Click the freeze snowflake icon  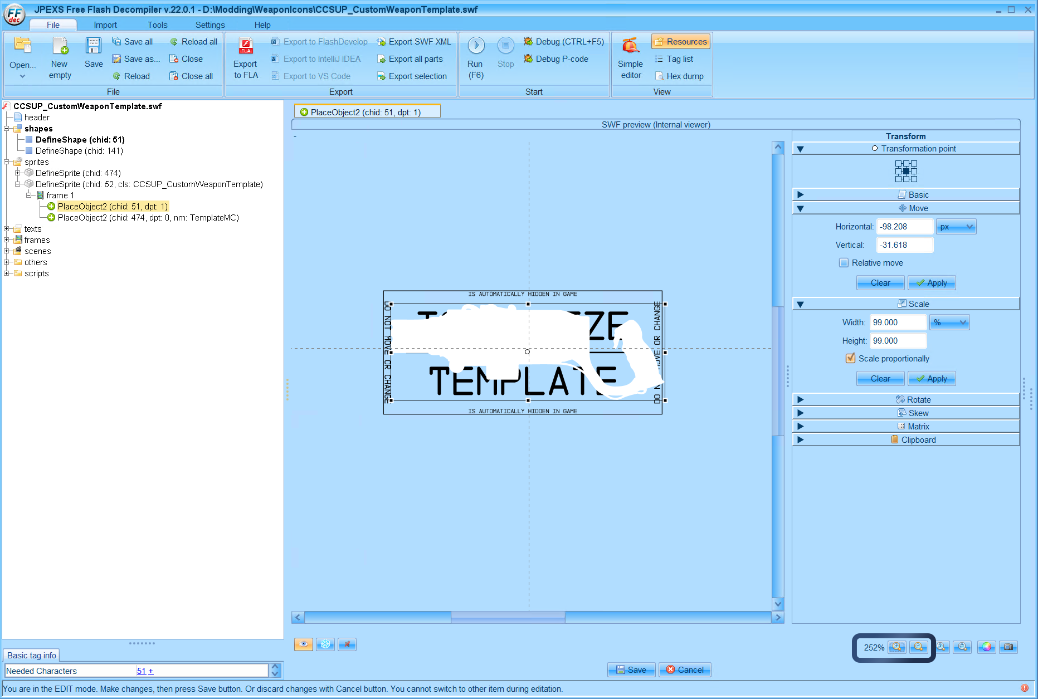coord(325,644)
